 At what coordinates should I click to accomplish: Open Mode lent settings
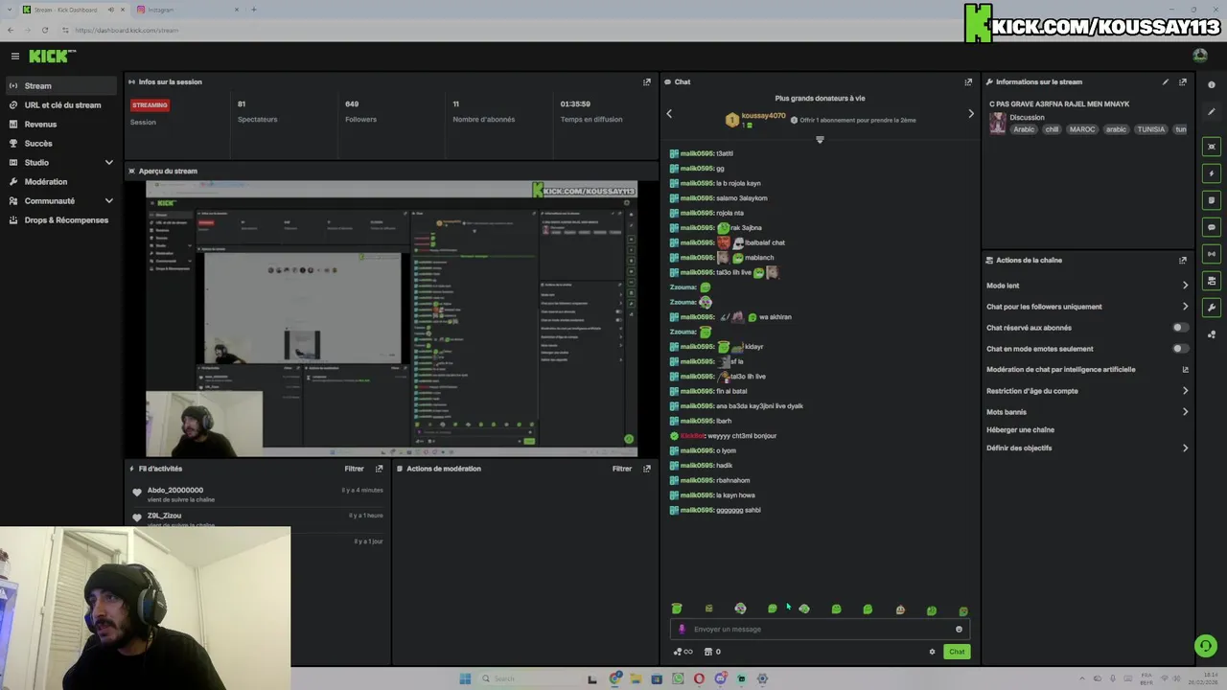pos(1087,286)
